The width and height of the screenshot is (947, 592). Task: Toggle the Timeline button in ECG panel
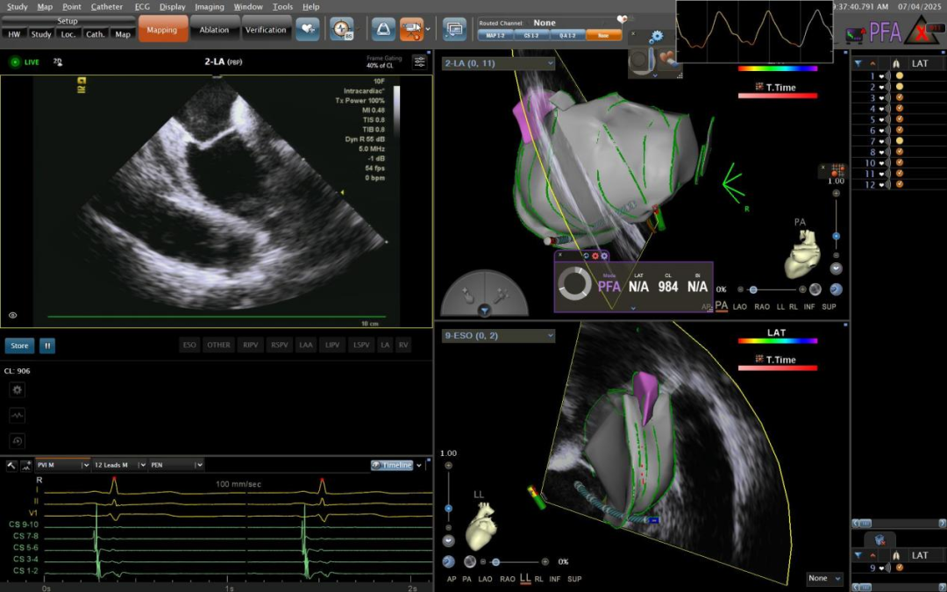pos(391,465)
